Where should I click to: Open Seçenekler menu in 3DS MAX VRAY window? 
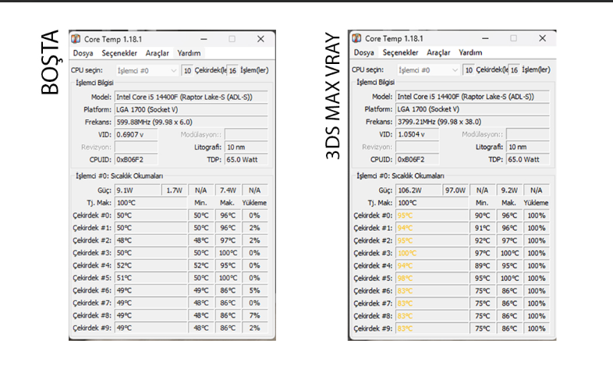400,52
